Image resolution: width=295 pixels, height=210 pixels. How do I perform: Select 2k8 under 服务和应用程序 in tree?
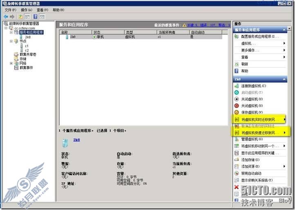(x=28, y=37)
